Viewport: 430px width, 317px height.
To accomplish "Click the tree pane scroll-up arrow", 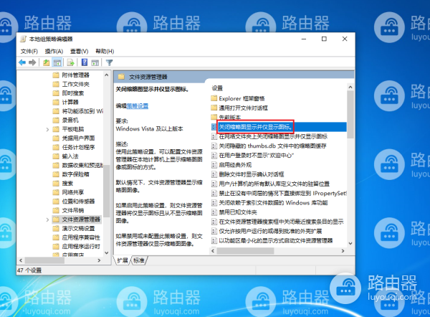I will [x=107, y=75].
